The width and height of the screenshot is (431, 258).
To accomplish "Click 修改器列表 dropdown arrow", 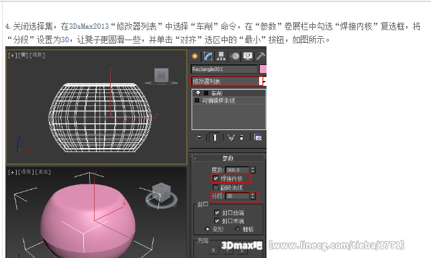I will 264,82.
